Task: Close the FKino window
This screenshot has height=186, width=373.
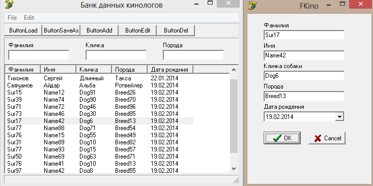Action: [x=361, y=4]
